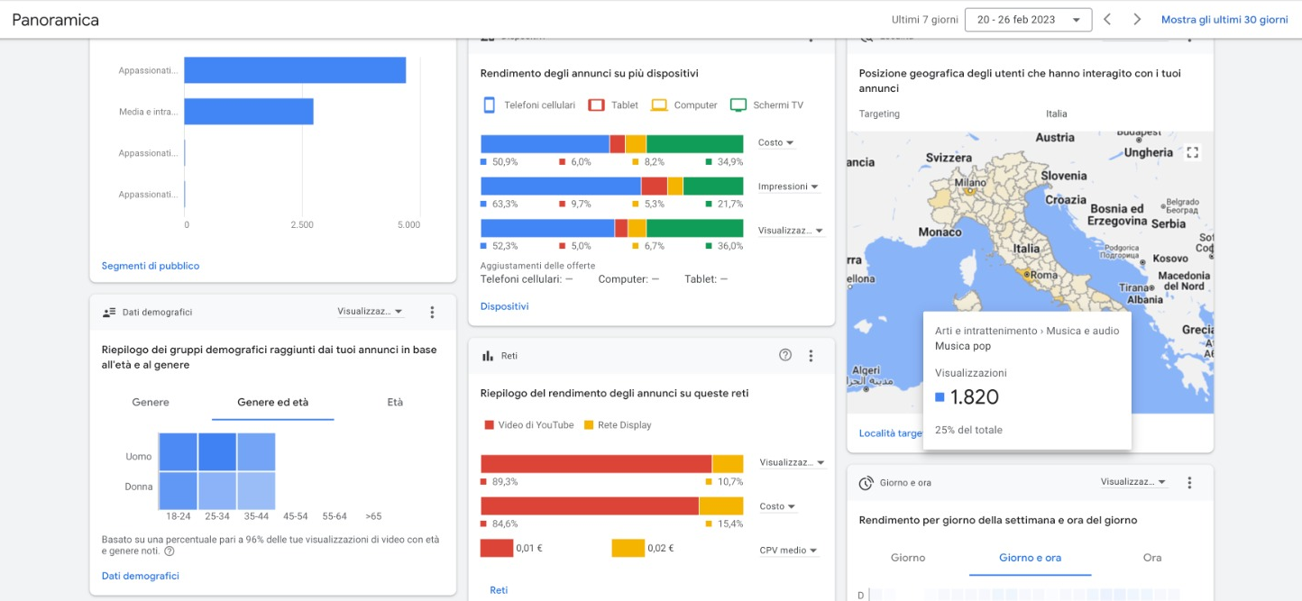Show the last 30 days link
Image resolution: width=1302 pixels, height=601 pixels.
(1224, 20)
